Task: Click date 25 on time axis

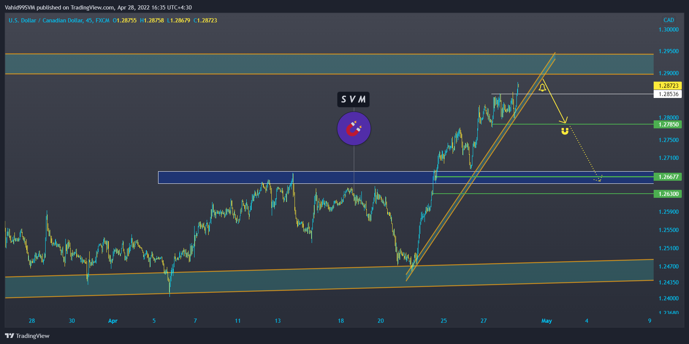Action: [443, 321]
